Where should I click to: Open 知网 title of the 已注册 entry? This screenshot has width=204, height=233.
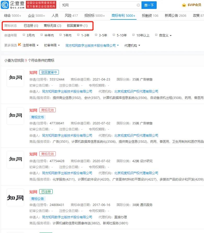(x=33, y=192)
